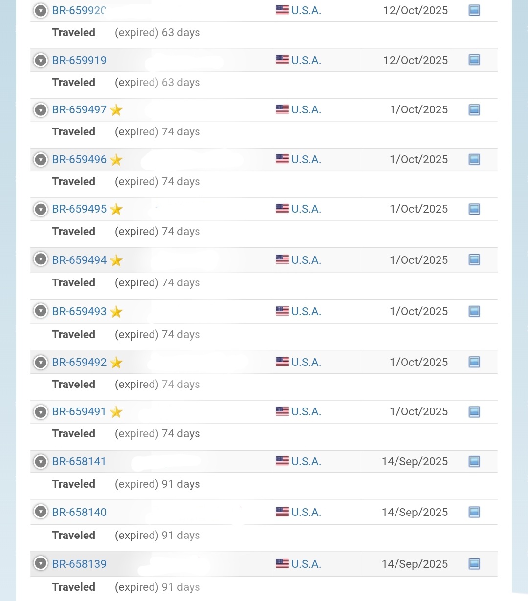Click U.S.A. country link on BR-659496 row
This screenshot has width=528, height=601.
(x=306, y=160)
